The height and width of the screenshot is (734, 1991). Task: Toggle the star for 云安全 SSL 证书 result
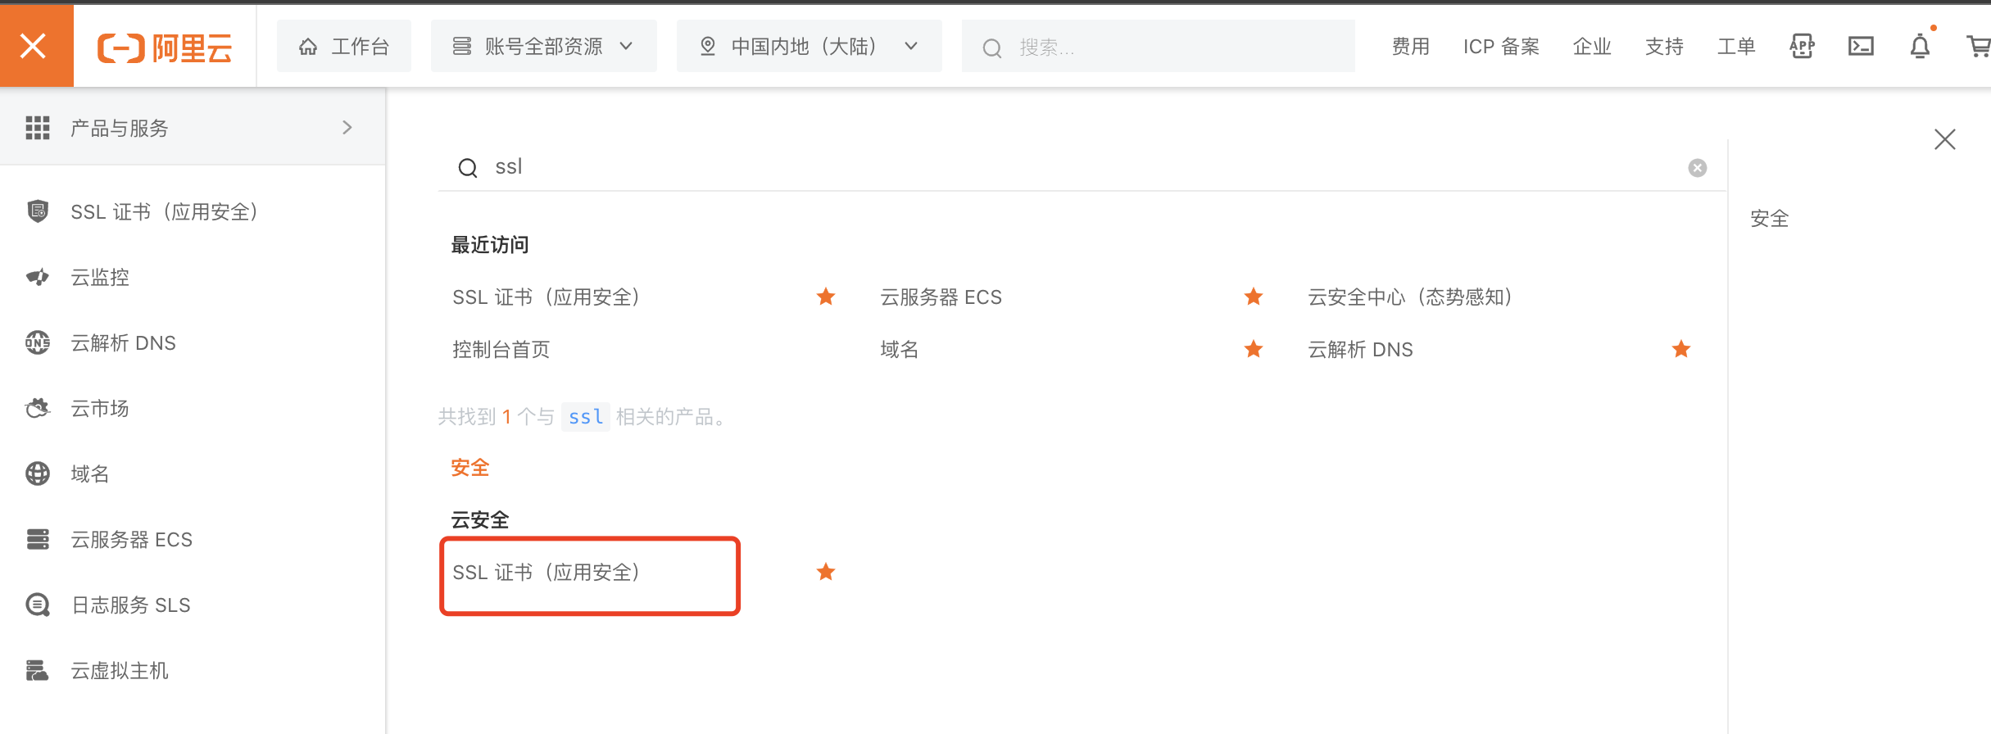click(x=826, y=572)
